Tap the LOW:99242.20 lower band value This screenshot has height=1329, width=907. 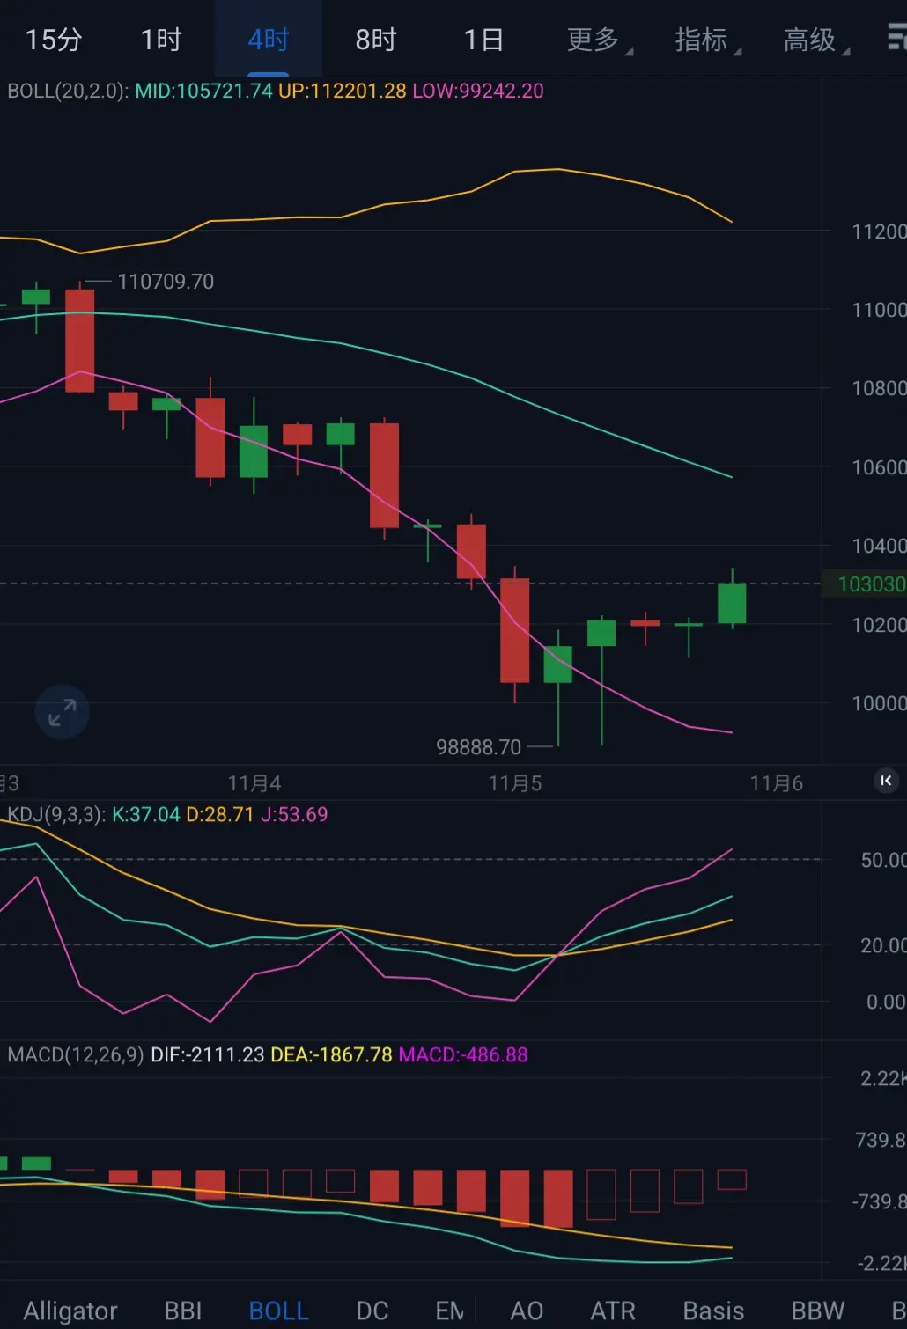(478, 91)
